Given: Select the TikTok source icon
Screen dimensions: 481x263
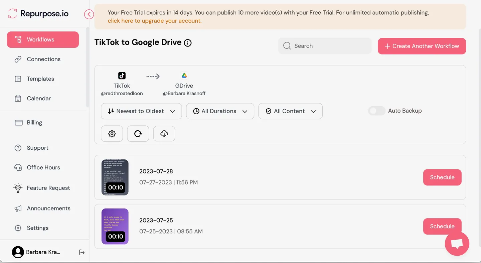Looking at the screenshot, I should (x=122, y=76).
